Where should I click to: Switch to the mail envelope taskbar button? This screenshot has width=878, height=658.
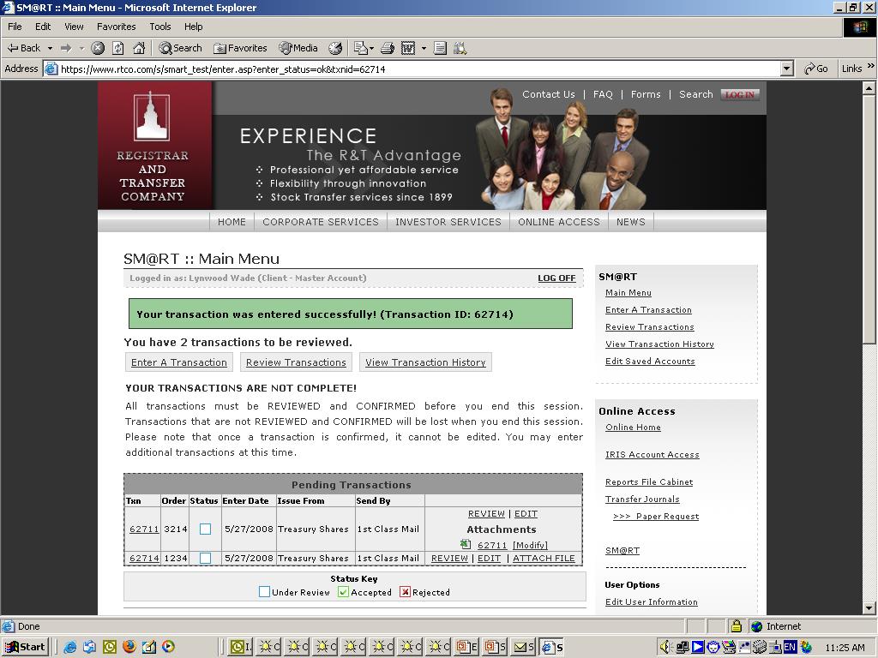524,647
